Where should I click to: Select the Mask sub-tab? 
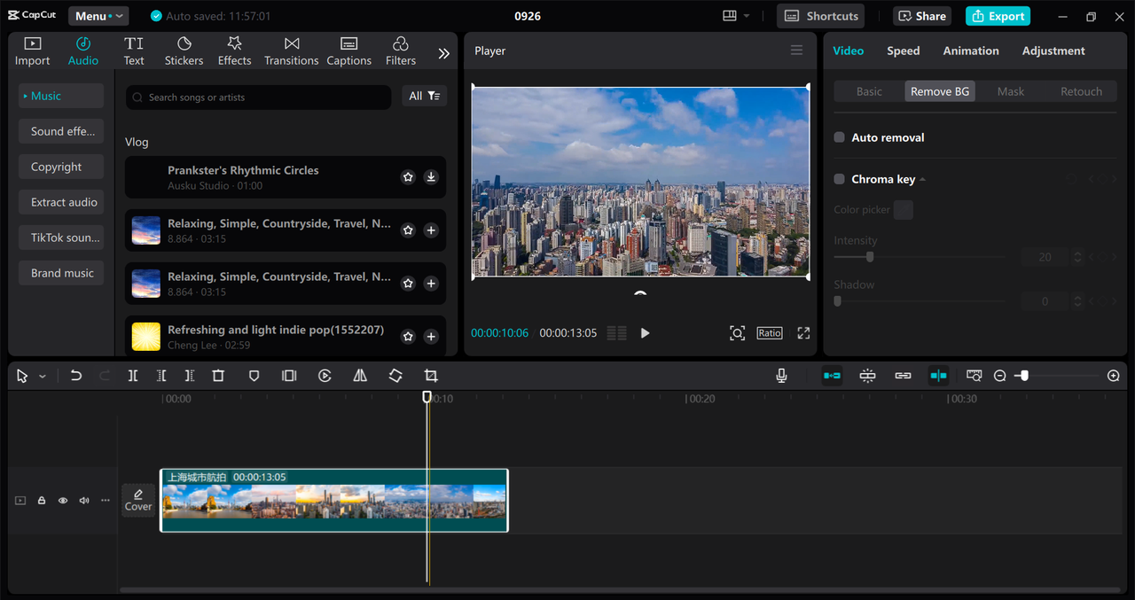point(1011,91)
